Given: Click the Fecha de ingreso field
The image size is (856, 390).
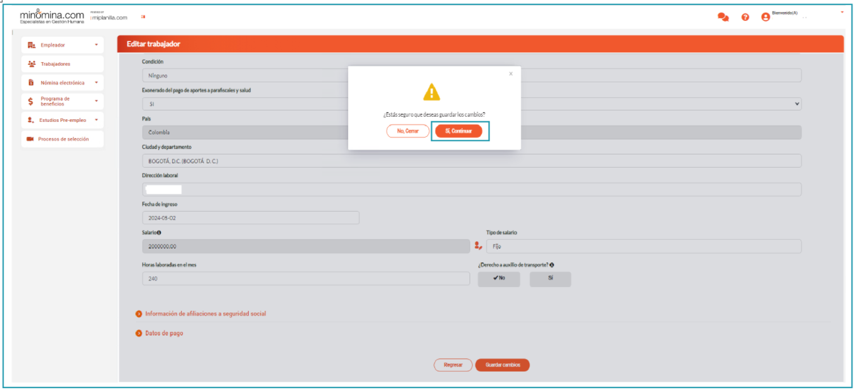Looking at the screenshot, I should (251, 218).
